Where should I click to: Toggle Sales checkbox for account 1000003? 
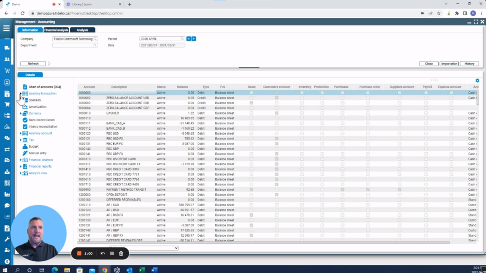point(251,103)
